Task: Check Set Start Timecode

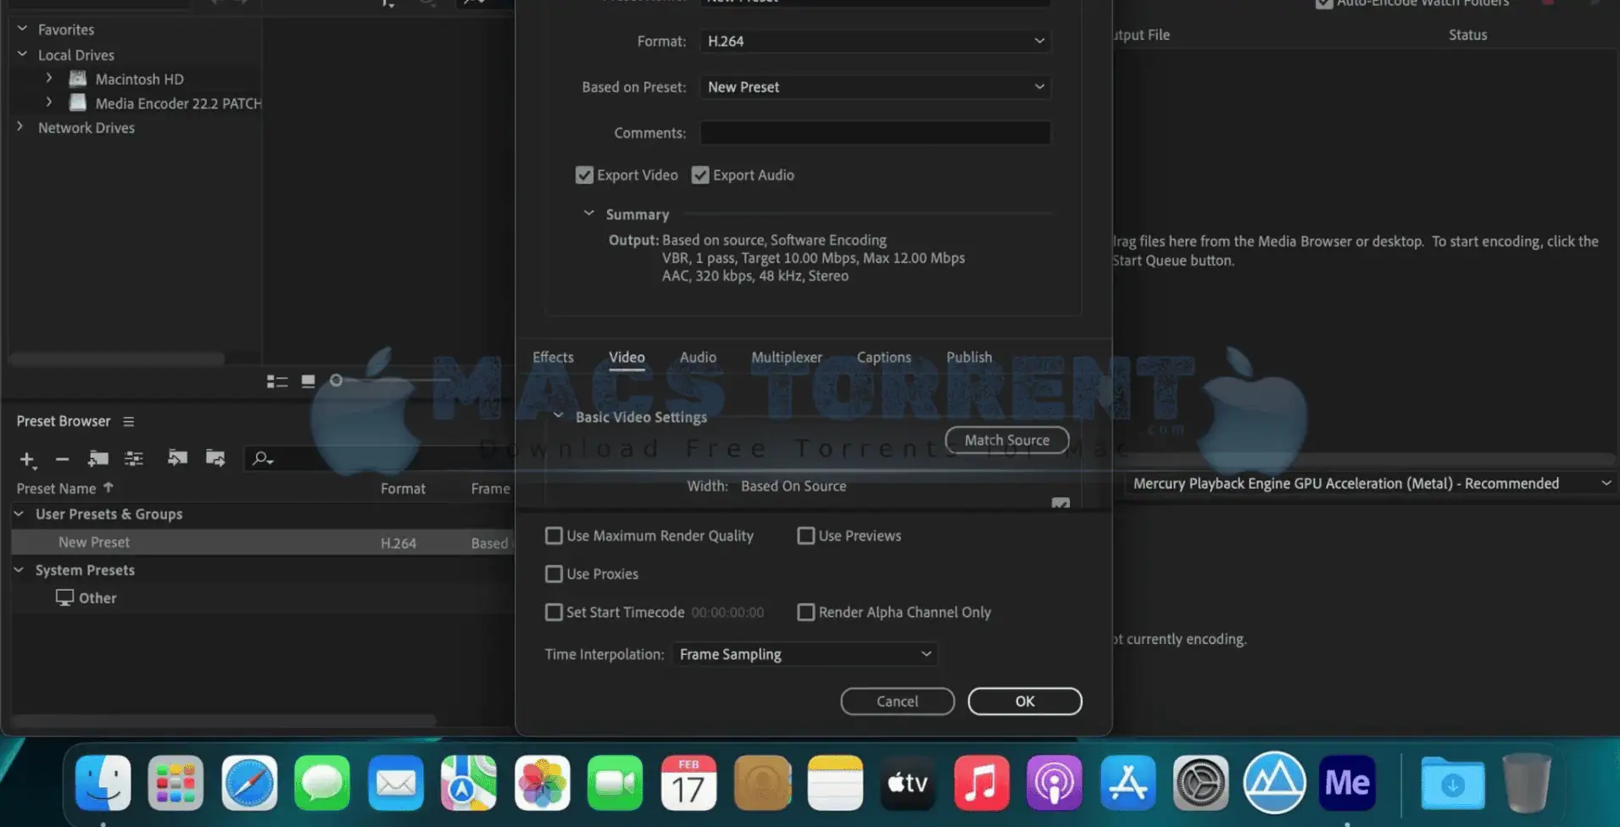Action: [554, 612]
